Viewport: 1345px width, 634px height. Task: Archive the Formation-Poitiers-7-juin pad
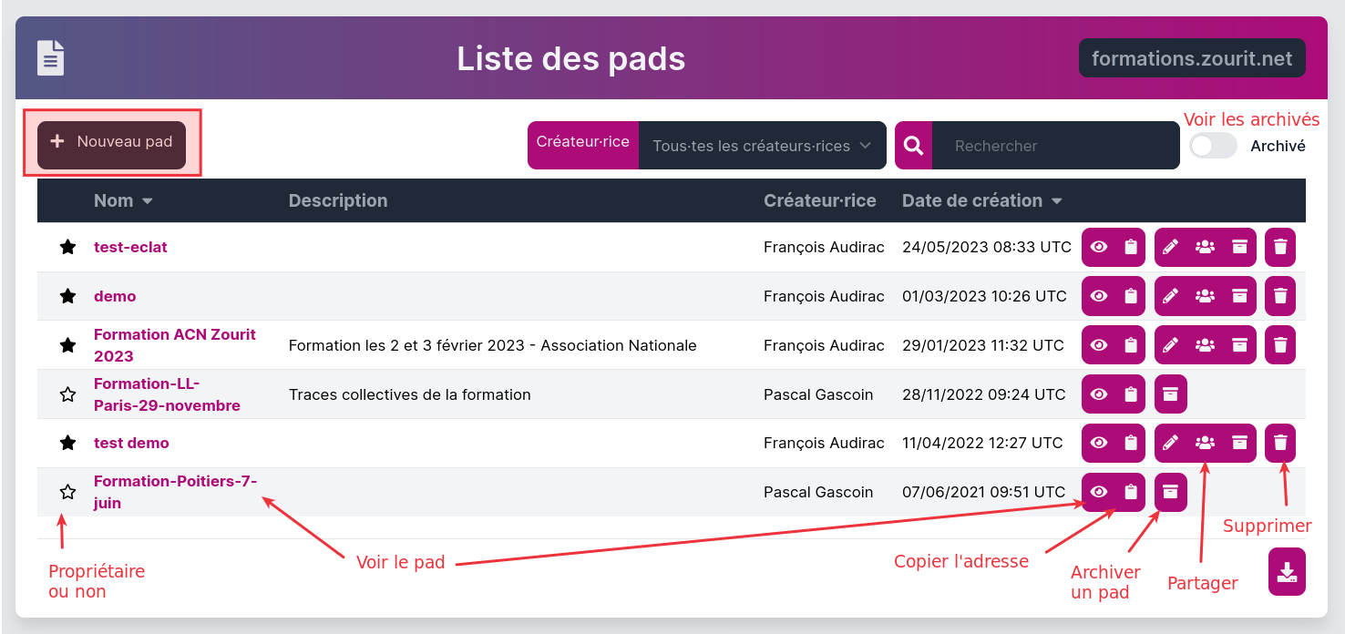(x=1171, y=492)
